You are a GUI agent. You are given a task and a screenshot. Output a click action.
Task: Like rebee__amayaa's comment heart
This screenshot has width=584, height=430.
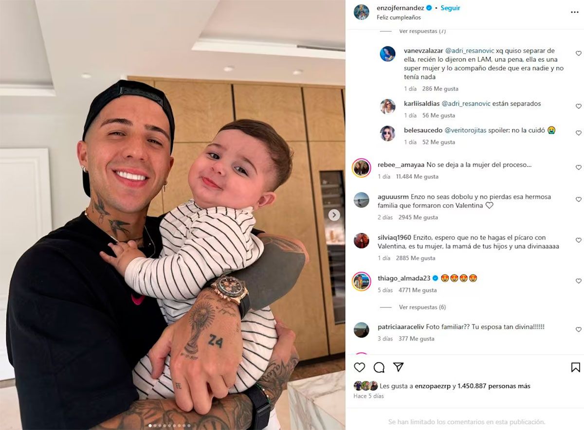(x=579, y=167)
